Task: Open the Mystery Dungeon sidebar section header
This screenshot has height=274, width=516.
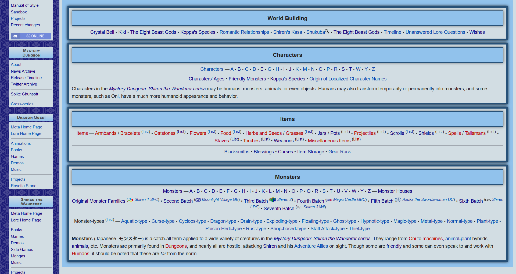Action: [x=31, y=53]
